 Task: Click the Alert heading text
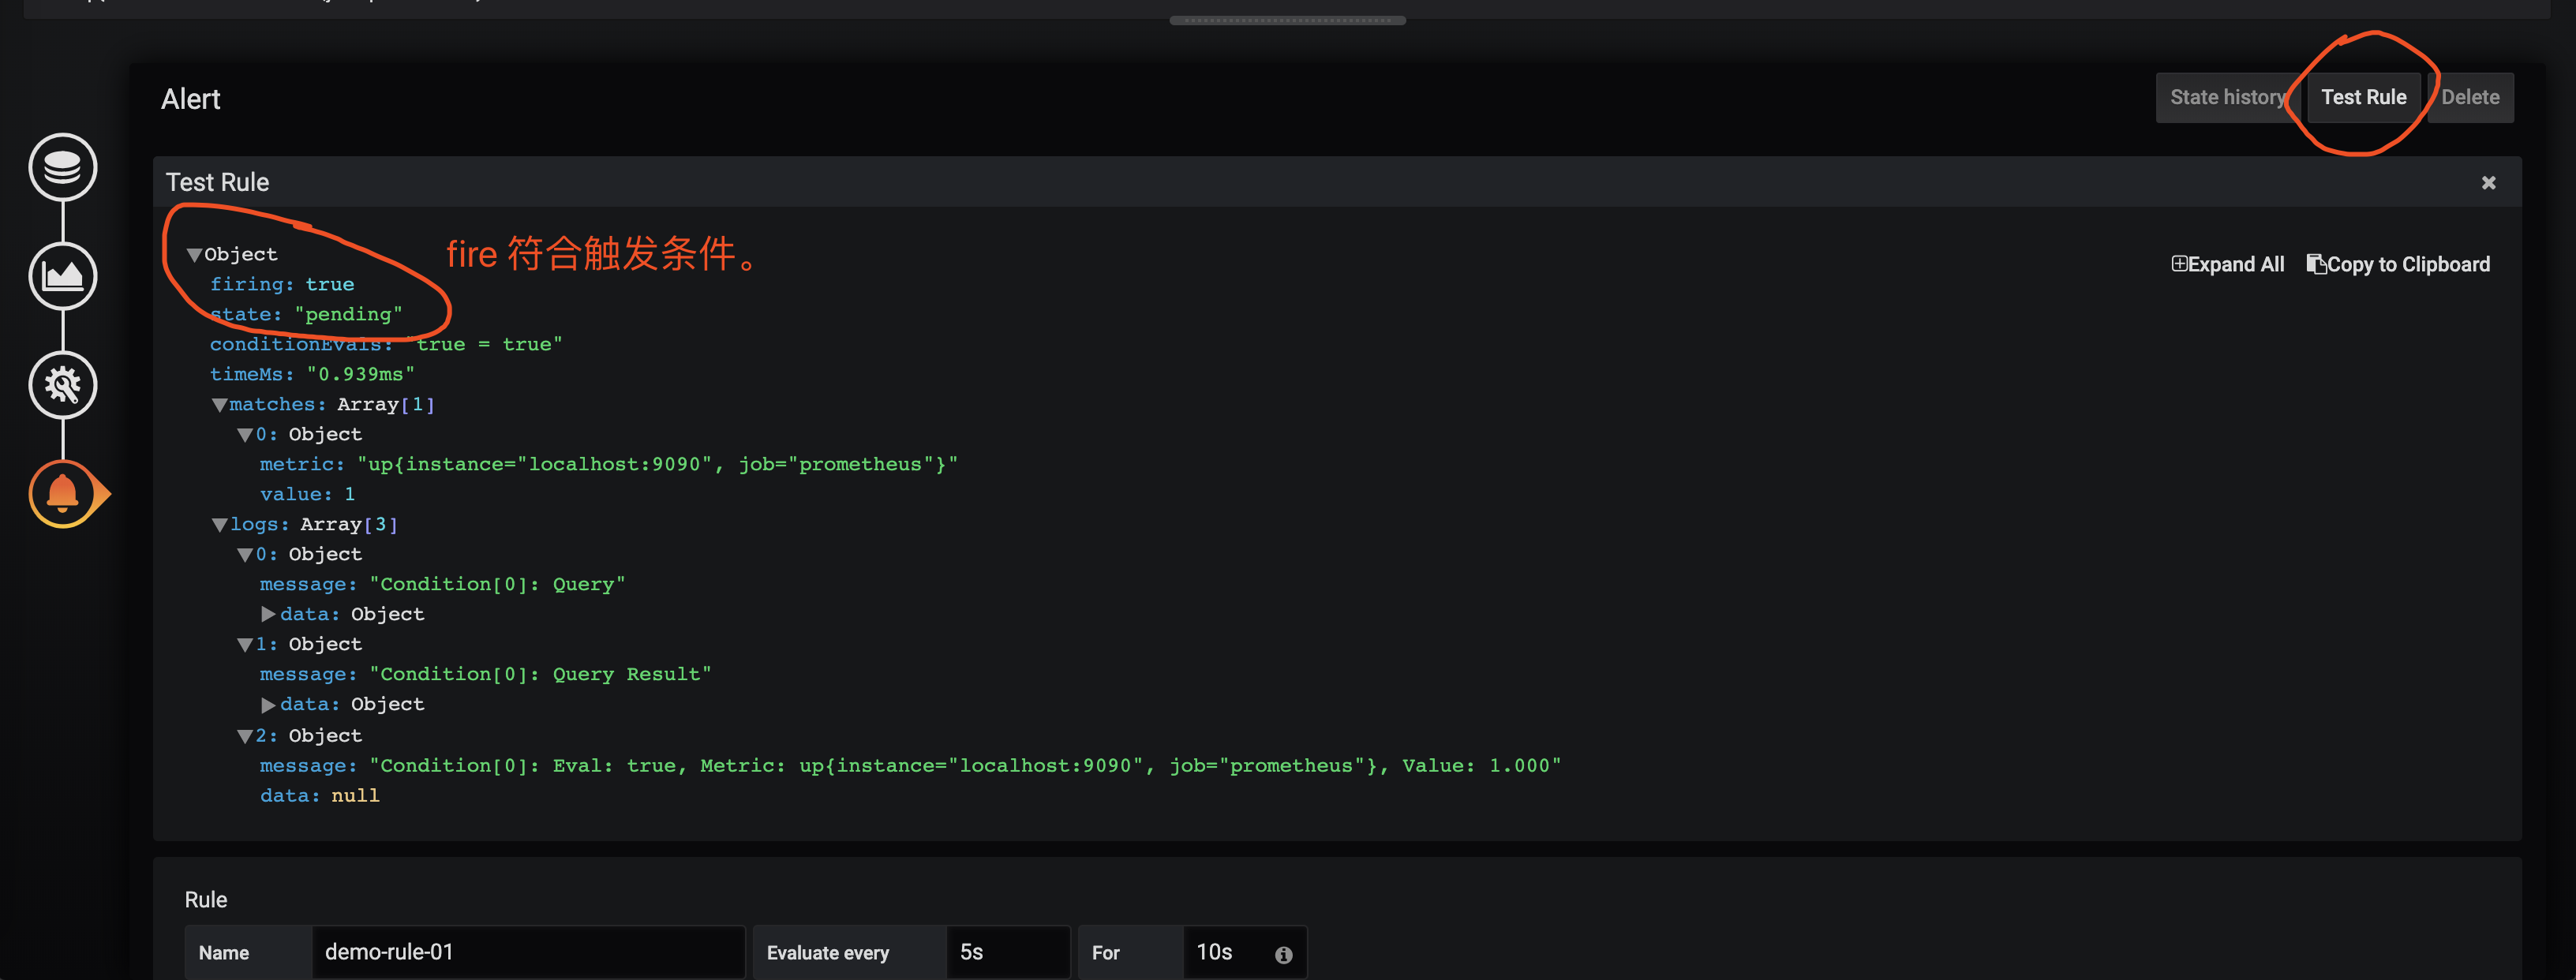tap(191, 99)
